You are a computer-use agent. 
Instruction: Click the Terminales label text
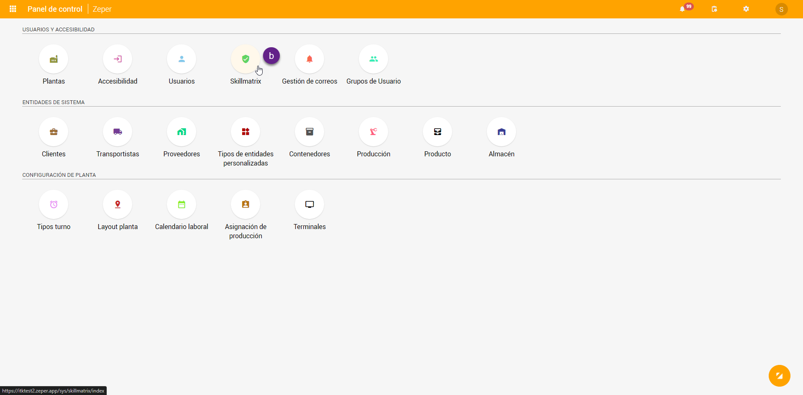tap(309, 227)
